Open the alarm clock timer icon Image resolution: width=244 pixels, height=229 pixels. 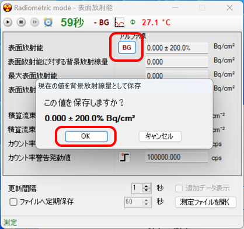48,22
